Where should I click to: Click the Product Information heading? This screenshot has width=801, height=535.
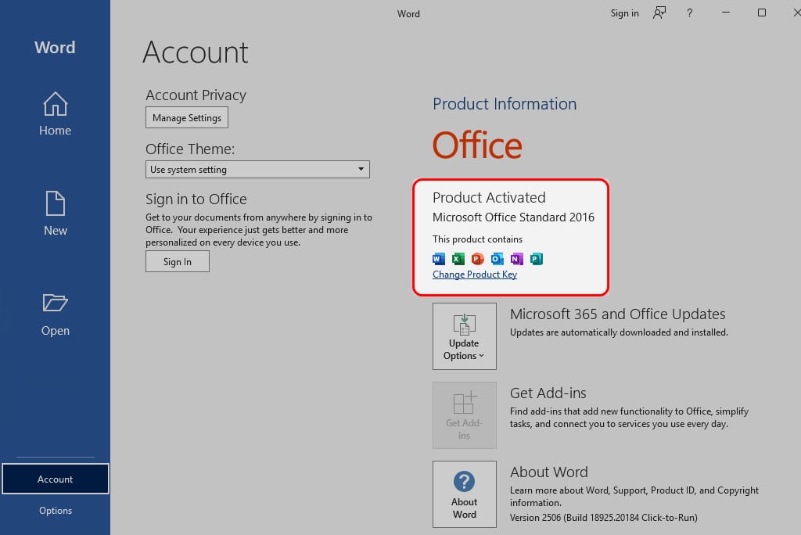pyautogui.click(x=505, y=104)
